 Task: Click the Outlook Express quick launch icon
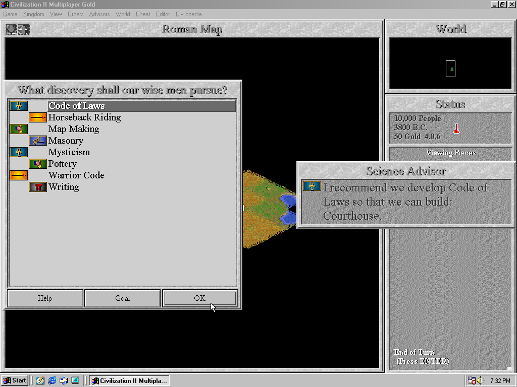(64, 380)
